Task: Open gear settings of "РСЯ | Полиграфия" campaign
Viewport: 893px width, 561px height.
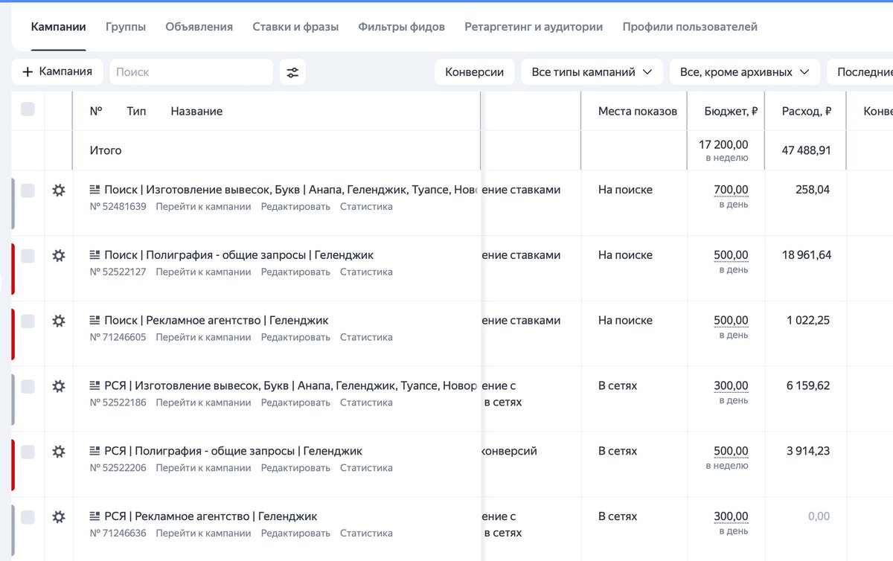Action: tap(59, 452)
